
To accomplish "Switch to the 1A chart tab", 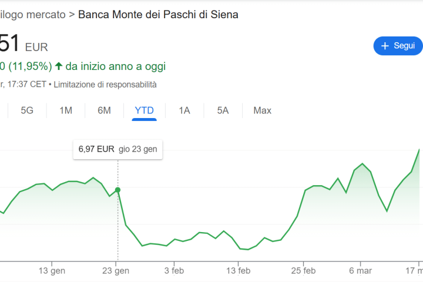I will [x=184, y=110].
